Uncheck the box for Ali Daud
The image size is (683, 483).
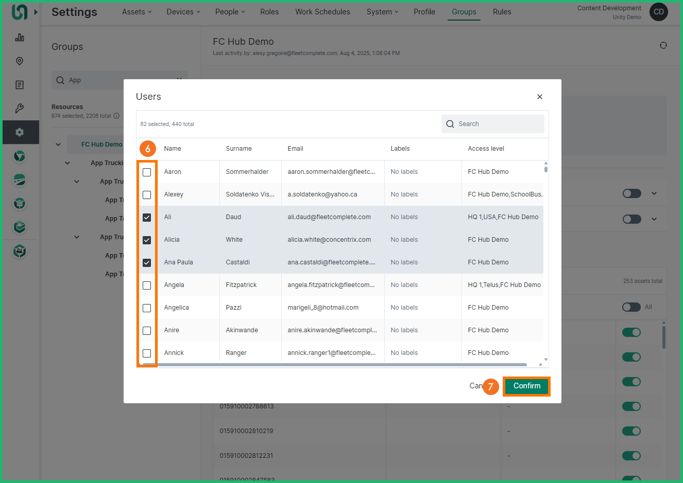coord(147,218)
